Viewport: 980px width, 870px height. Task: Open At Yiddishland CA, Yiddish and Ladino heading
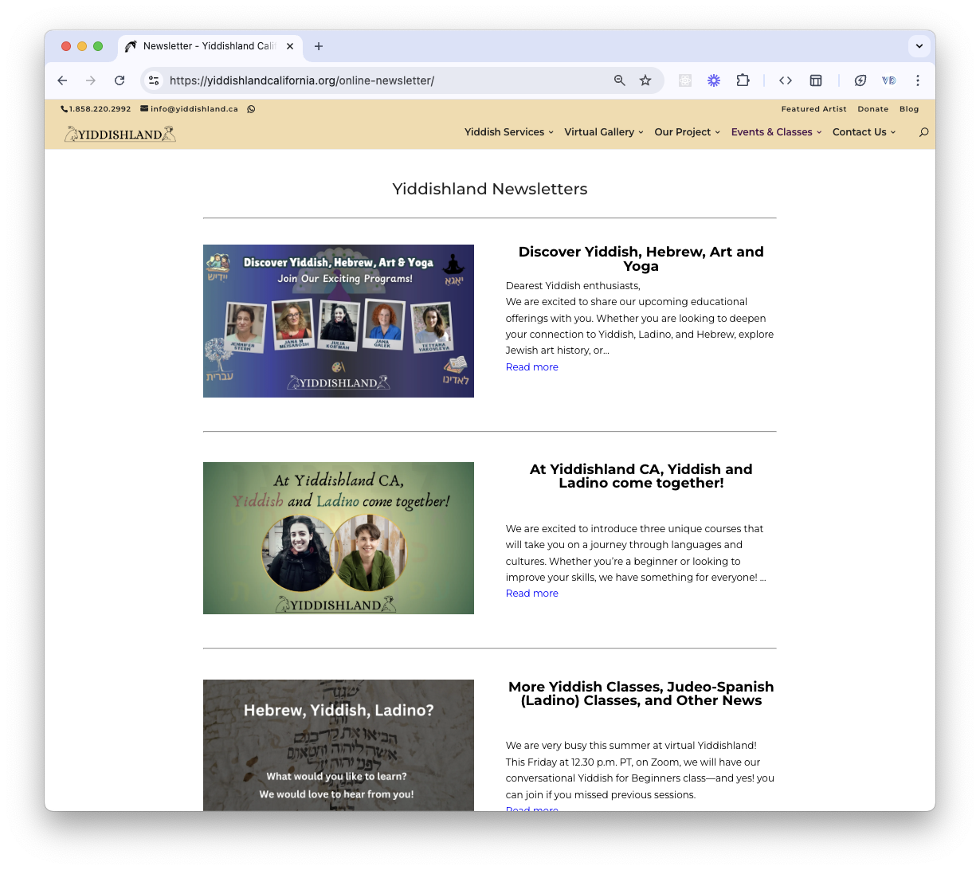[641, 476]
